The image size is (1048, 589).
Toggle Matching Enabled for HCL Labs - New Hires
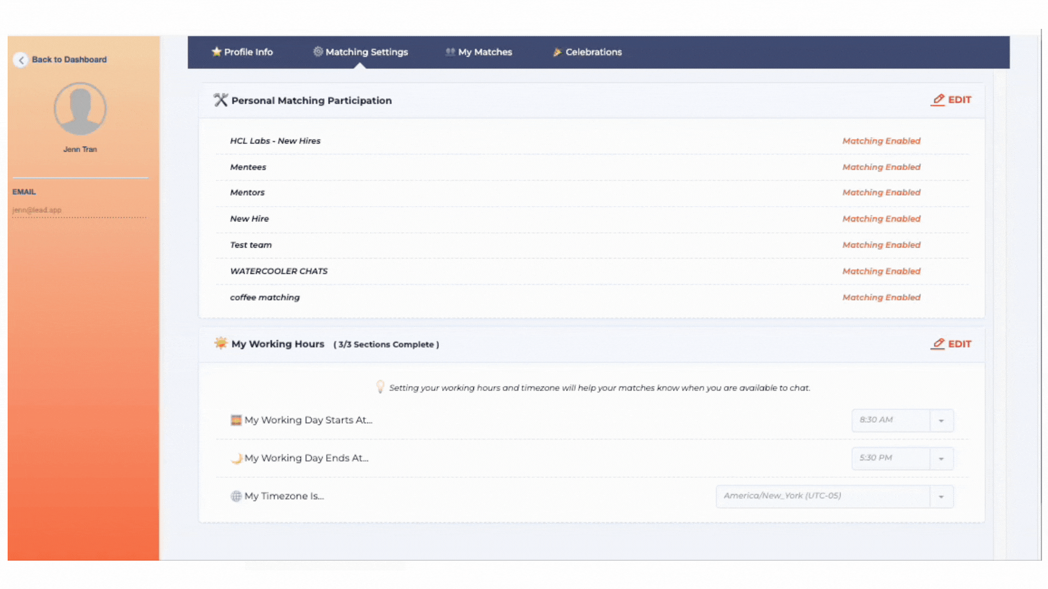tap(881, 141)
